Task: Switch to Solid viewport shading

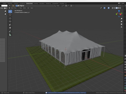Action: tap(117, 8)
